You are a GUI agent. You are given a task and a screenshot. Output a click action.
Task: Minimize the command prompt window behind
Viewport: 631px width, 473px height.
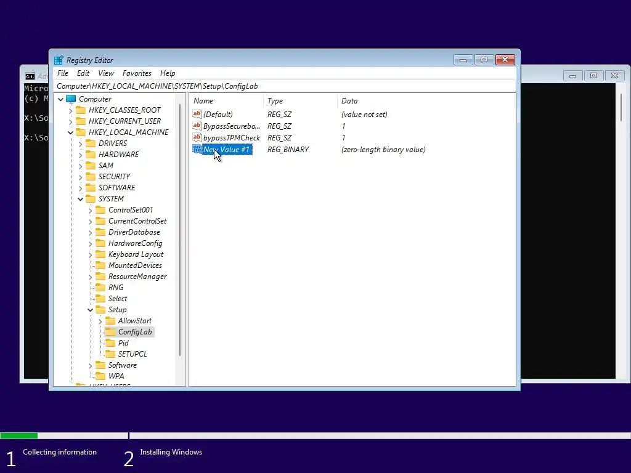[x=572, y=76]
